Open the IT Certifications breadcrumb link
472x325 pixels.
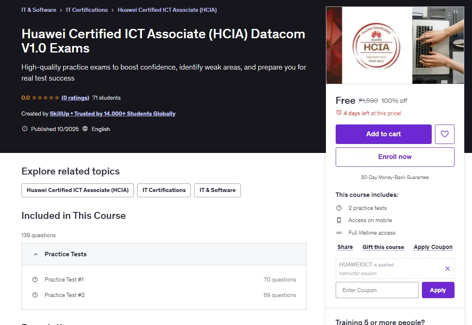coord(87,10)
